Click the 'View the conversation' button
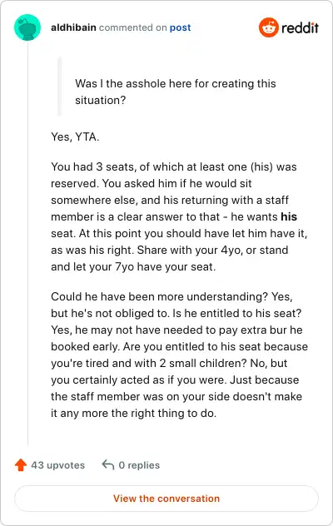This screenshot has width=333, height=526. coord(166,499)
